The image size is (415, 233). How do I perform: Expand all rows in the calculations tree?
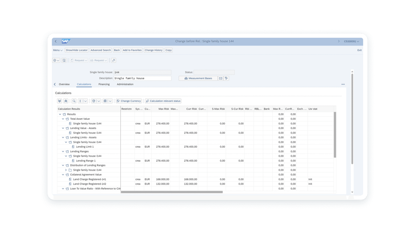(x=59, y=101)
